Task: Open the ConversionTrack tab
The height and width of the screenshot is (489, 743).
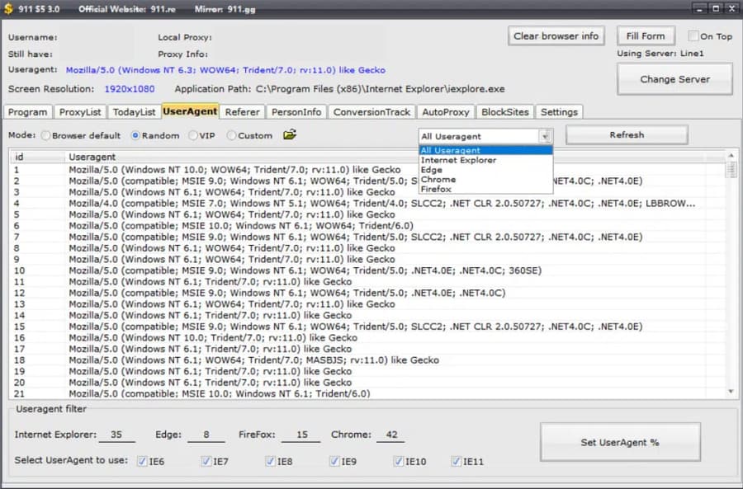Action: tap(371, 112)
